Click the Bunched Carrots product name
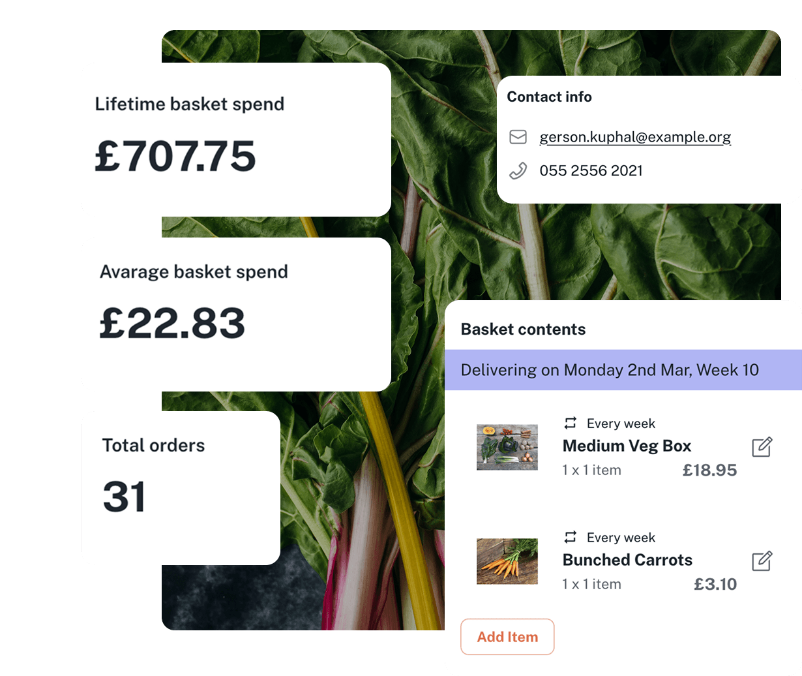 627,561
